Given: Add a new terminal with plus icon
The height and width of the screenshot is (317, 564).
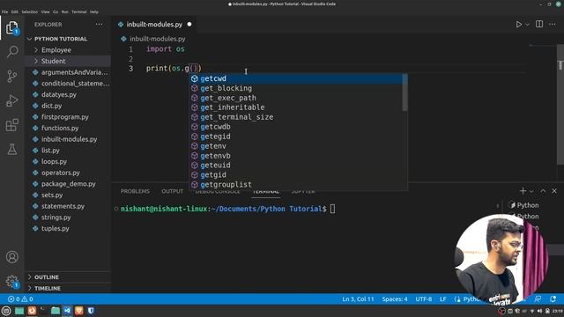Looking at the screenshot, I should 523,191.
